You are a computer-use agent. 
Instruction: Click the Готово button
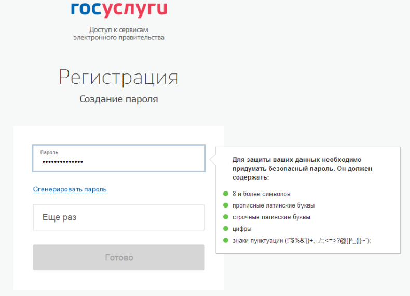119,257
